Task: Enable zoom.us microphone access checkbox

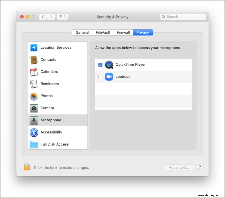Action: point(100,77)
